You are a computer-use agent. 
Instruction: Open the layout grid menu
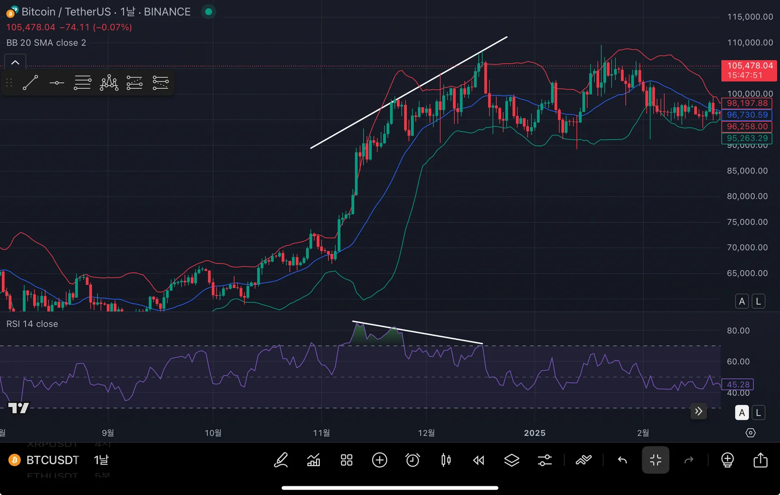pos(346,460)
